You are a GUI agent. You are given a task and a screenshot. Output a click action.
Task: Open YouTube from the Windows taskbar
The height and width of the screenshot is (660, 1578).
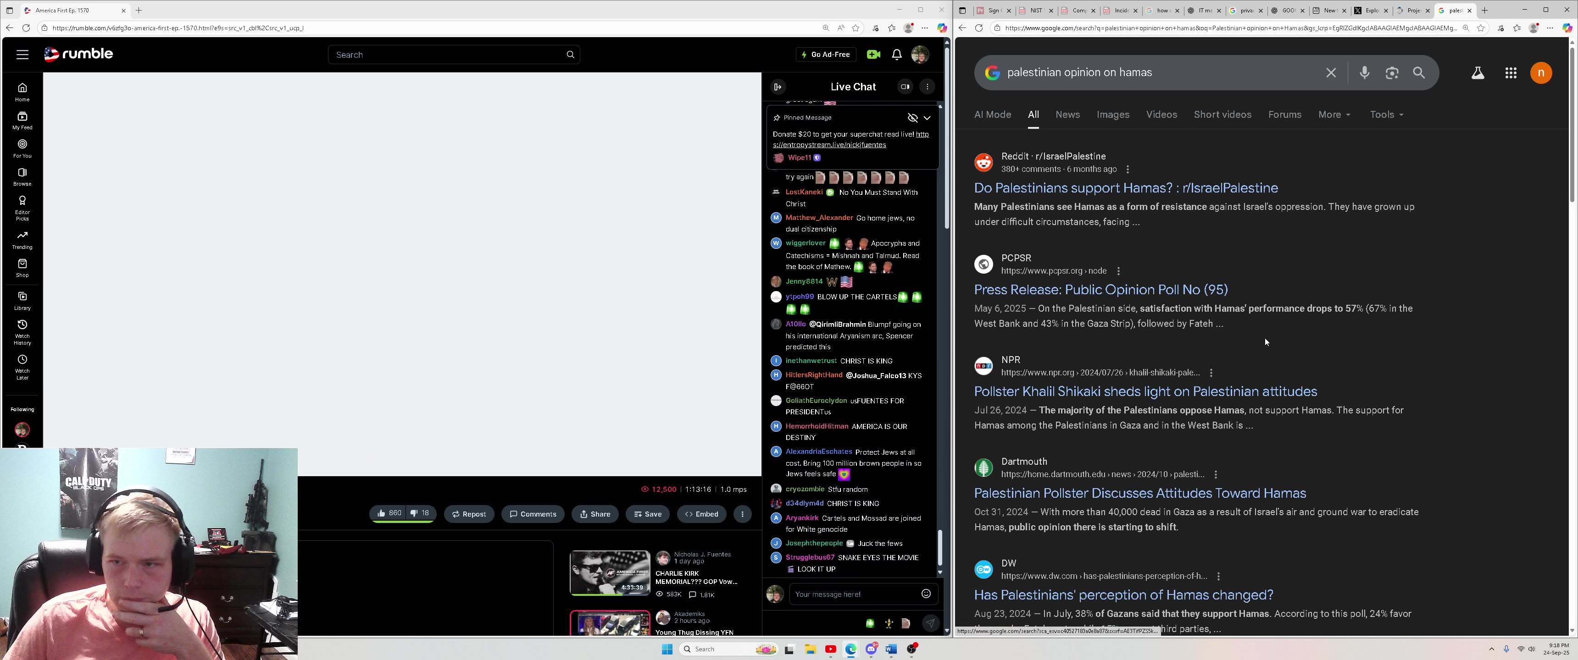click(831, 649)
